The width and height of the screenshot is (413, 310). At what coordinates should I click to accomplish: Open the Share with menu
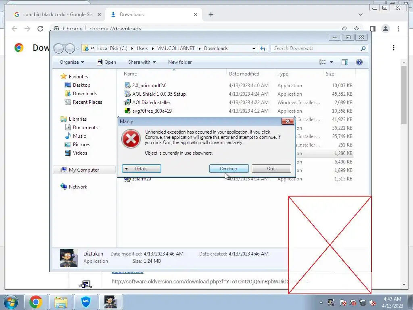point(142,62)
